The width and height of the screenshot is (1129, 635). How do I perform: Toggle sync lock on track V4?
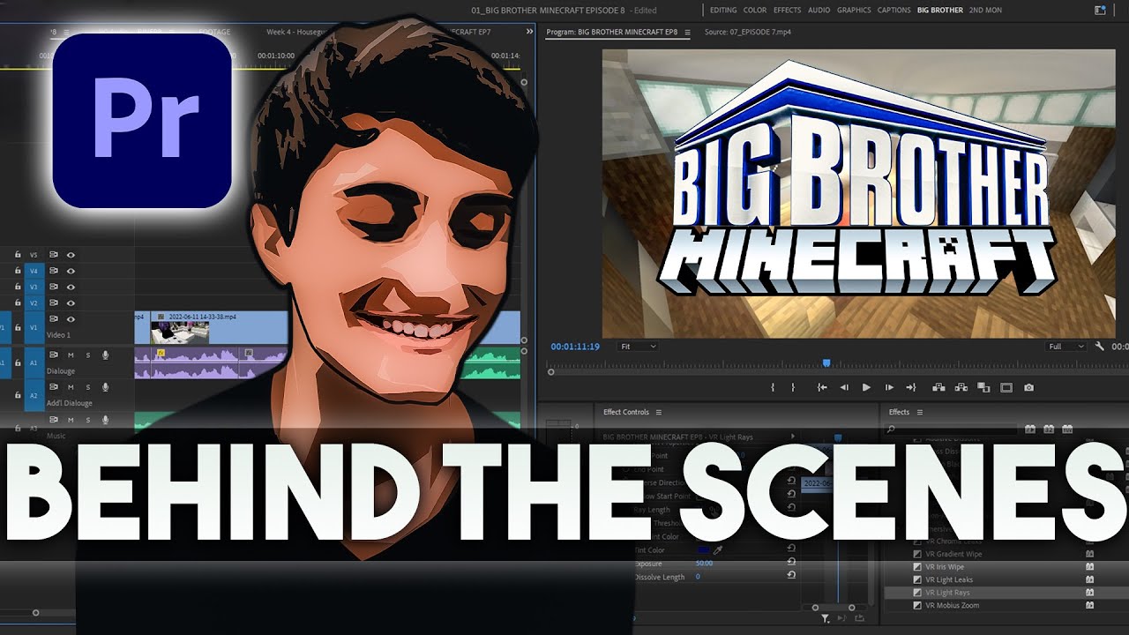coord(54,271)
